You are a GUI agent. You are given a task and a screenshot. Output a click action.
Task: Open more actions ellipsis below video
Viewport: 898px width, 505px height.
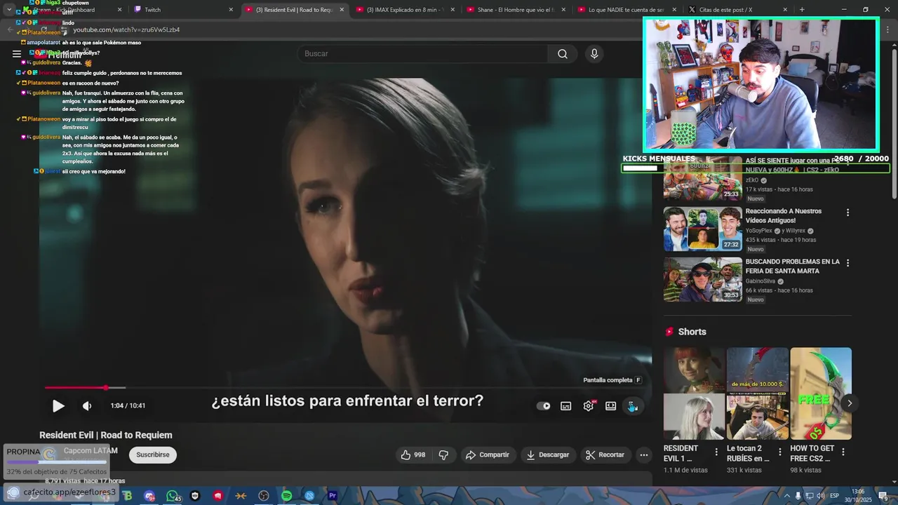[x=644, y=454]
